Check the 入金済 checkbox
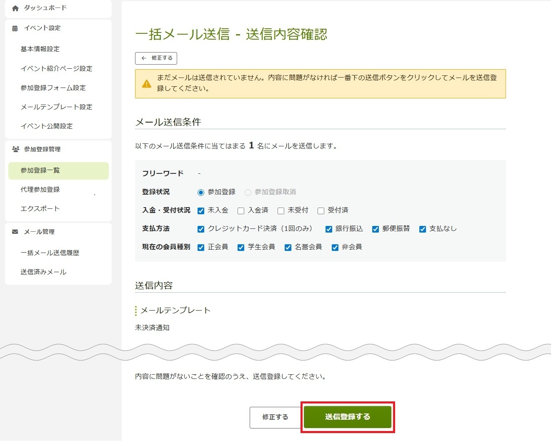Screen dimensions: 551x441 [x=241, y=211]
